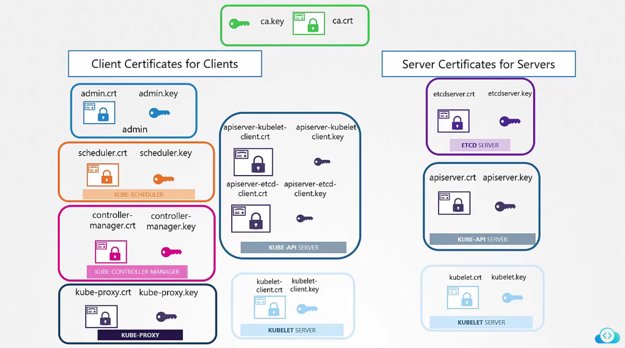Select the pink controller-manager.crt certificate icon

coord(111,252)
